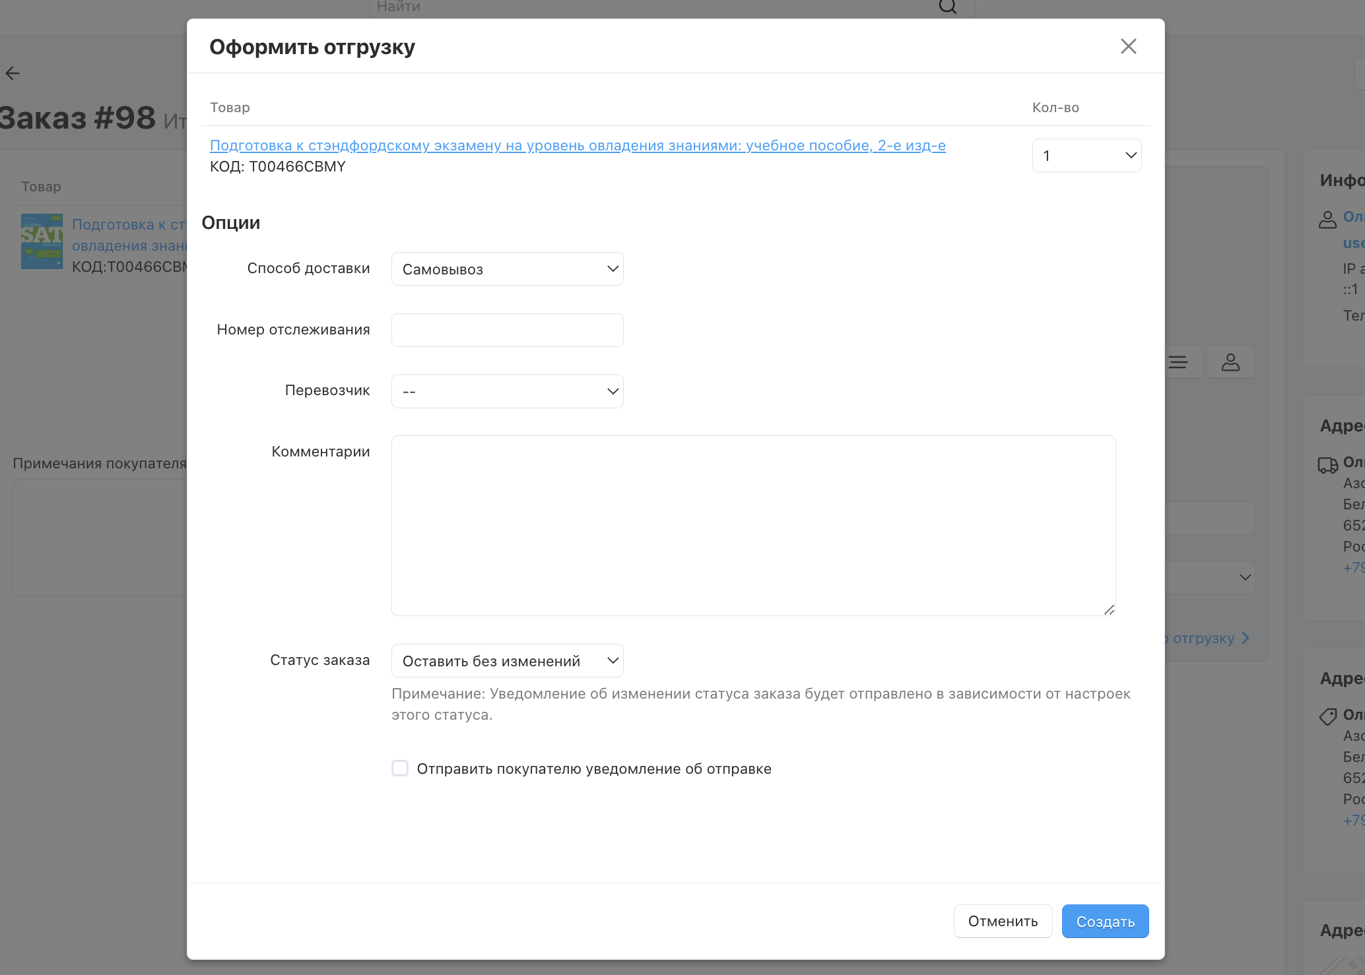Open the quantity dropdown
1365x975 pixels.
click(x=1086, y=156)
